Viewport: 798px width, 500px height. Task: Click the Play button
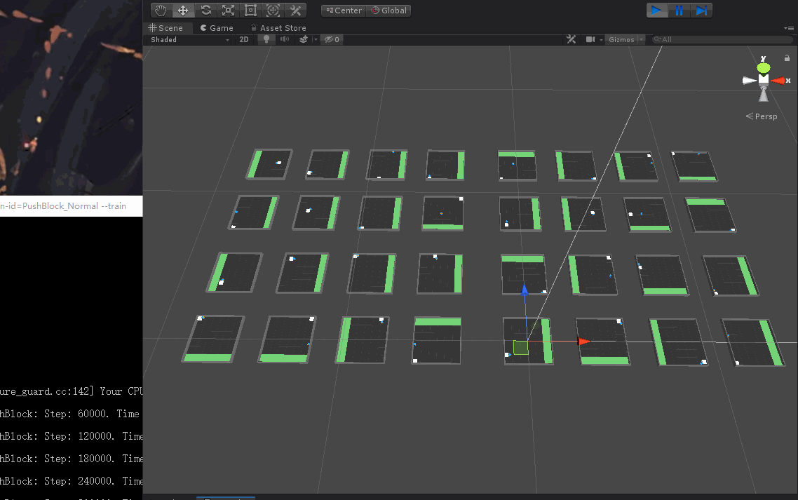[x=657, y=11]
